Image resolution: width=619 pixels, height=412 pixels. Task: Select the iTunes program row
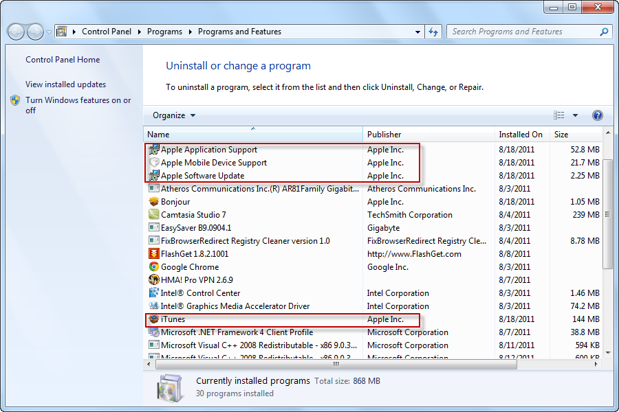373,319
